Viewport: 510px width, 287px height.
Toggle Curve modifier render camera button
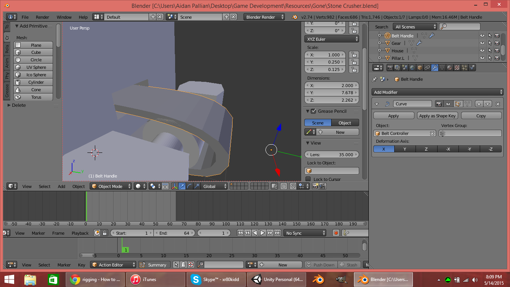pyautogui.click(x=439, y=104)
